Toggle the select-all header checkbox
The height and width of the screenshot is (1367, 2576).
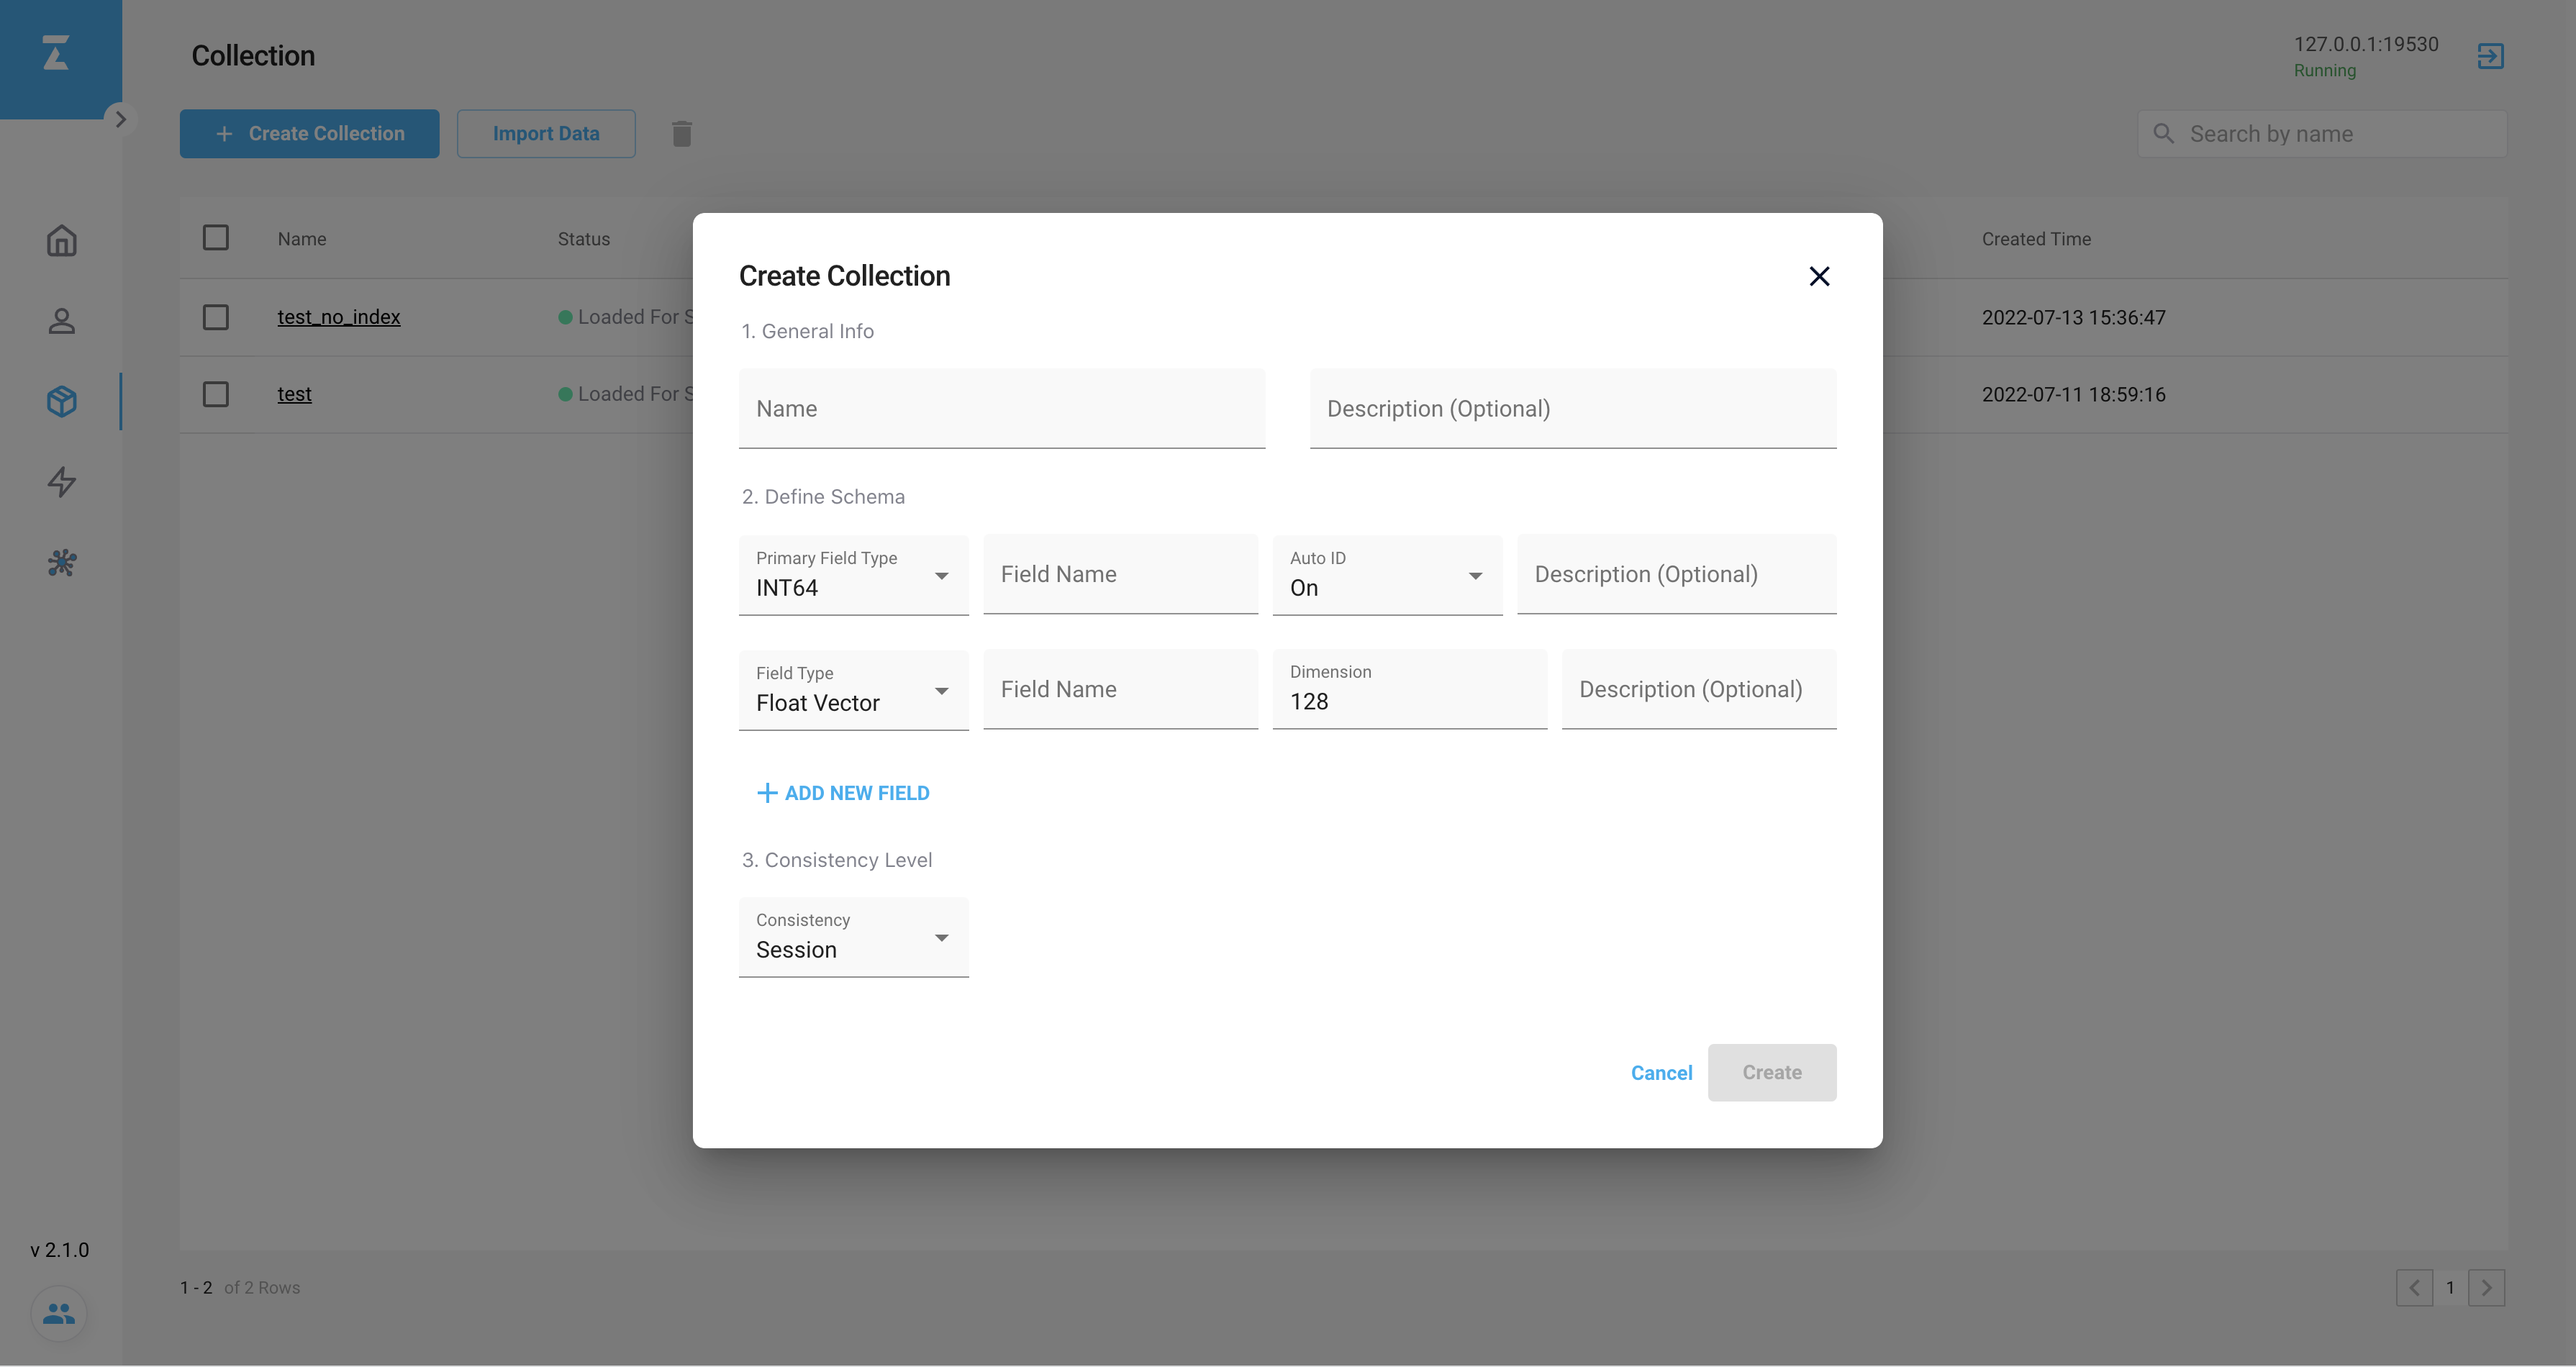pyautogui.click(x=216, y=238)
